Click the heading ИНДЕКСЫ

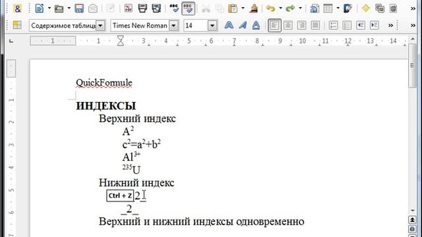[106, 106]
